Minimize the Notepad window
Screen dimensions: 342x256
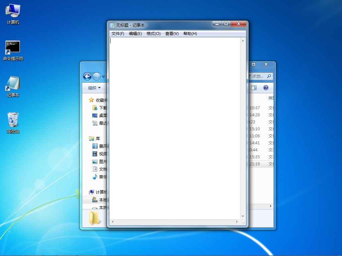coord(217,24)
